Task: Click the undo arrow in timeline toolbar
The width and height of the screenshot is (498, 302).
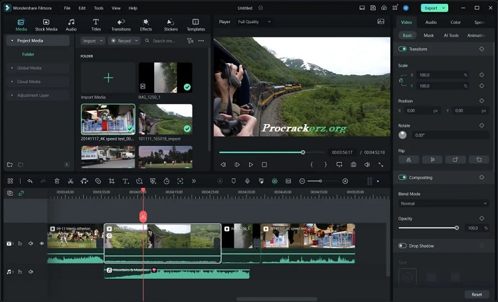Action: pyautogui.click(x=29, y=181)
